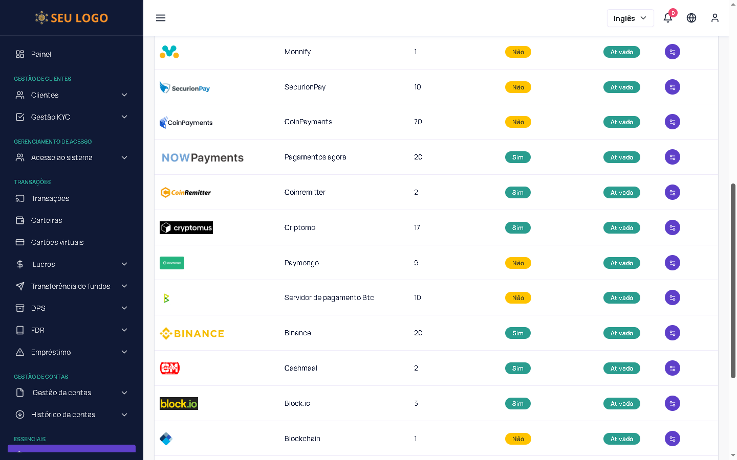Click the SEU LOGO brand link

click(72, 18)
